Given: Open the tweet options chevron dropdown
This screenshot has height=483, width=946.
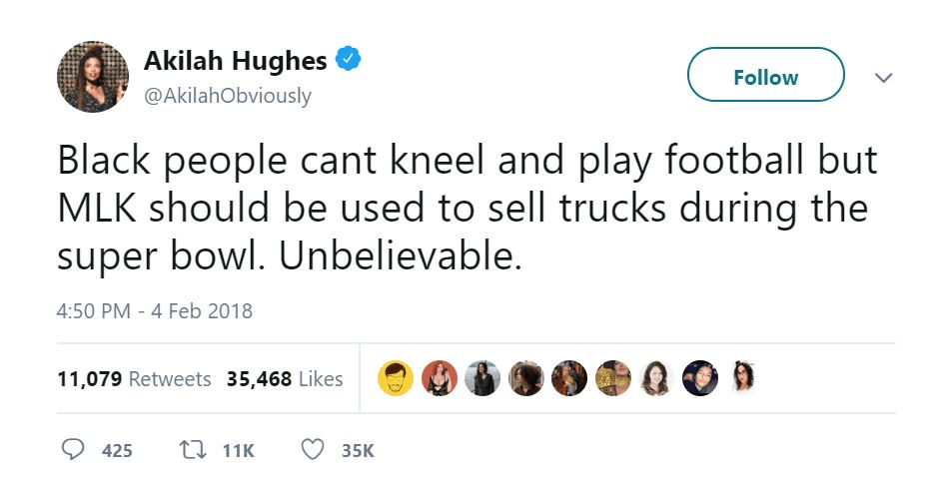Looking at the screenshot, I should pos(883,78).
